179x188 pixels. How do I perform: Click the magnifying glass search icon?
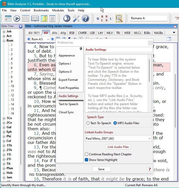coord(119,18)
